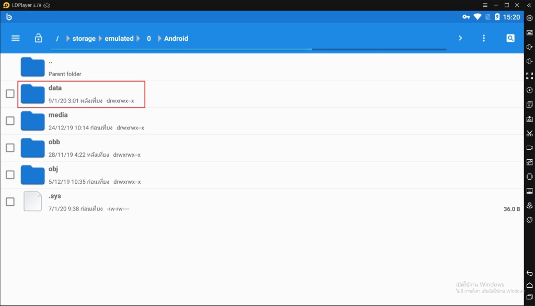
Task: Click the scissors screenshot icon
Action: (x=530, y=133)
